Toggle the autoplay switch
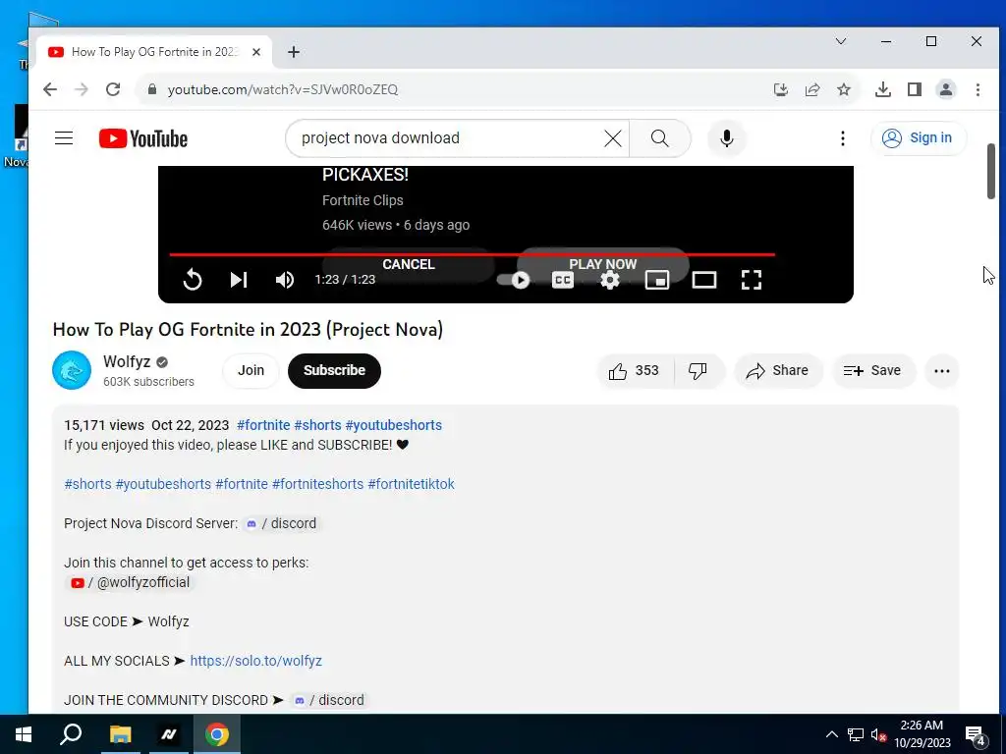Screen dimensions: 1006x754 (513, 280)
